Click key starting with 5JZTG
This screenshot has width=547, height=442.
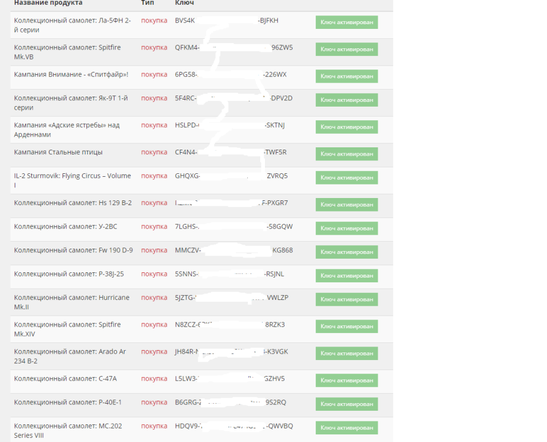point(232,298)
